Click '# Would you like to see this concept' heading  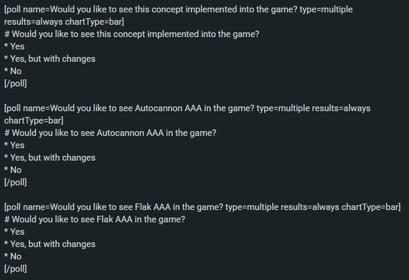(x=132, y=34)
